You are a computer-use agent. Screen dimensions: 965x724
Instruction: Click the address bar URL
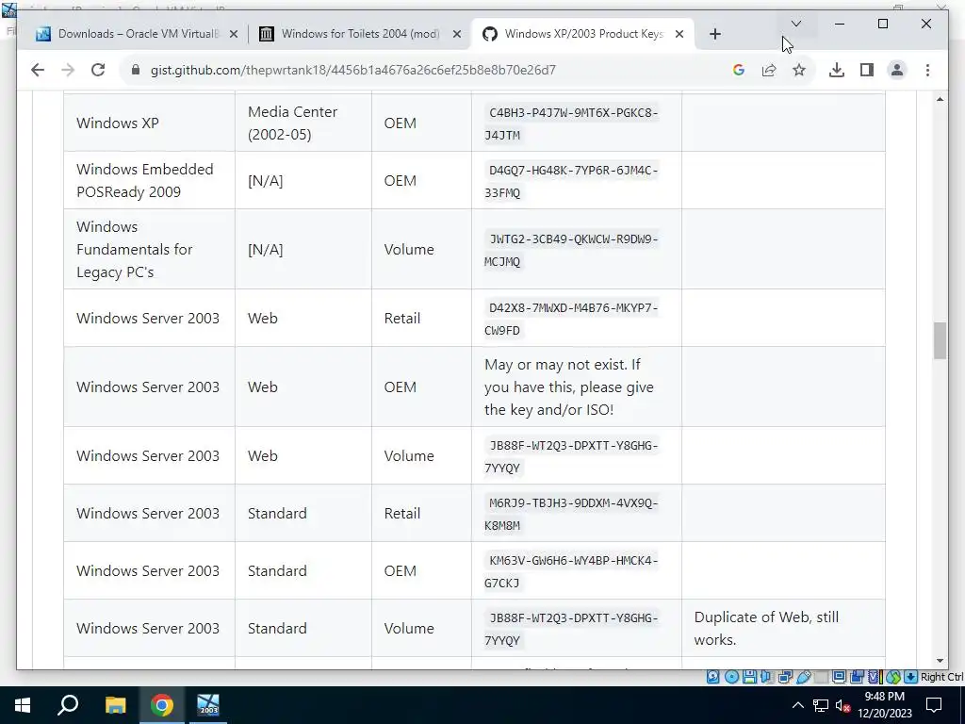point(353,70)
